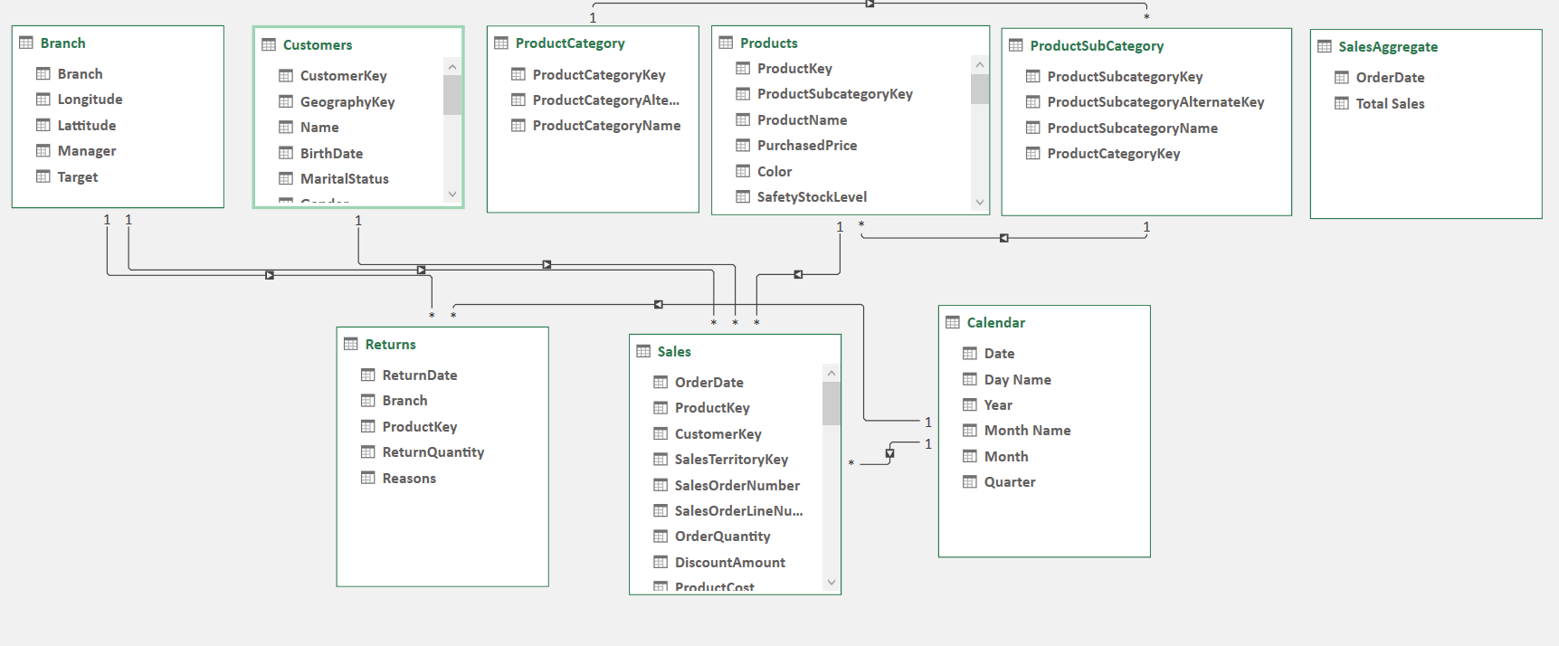
Task: Click the column icon next to ReturnQuantity
Action: tap(367, 451)
